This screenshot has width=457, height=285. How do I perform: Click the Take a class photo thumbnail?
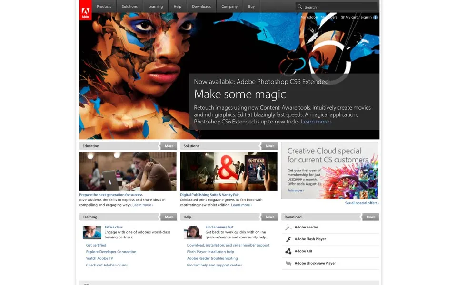pyautogui.click(x=92, y=232)
